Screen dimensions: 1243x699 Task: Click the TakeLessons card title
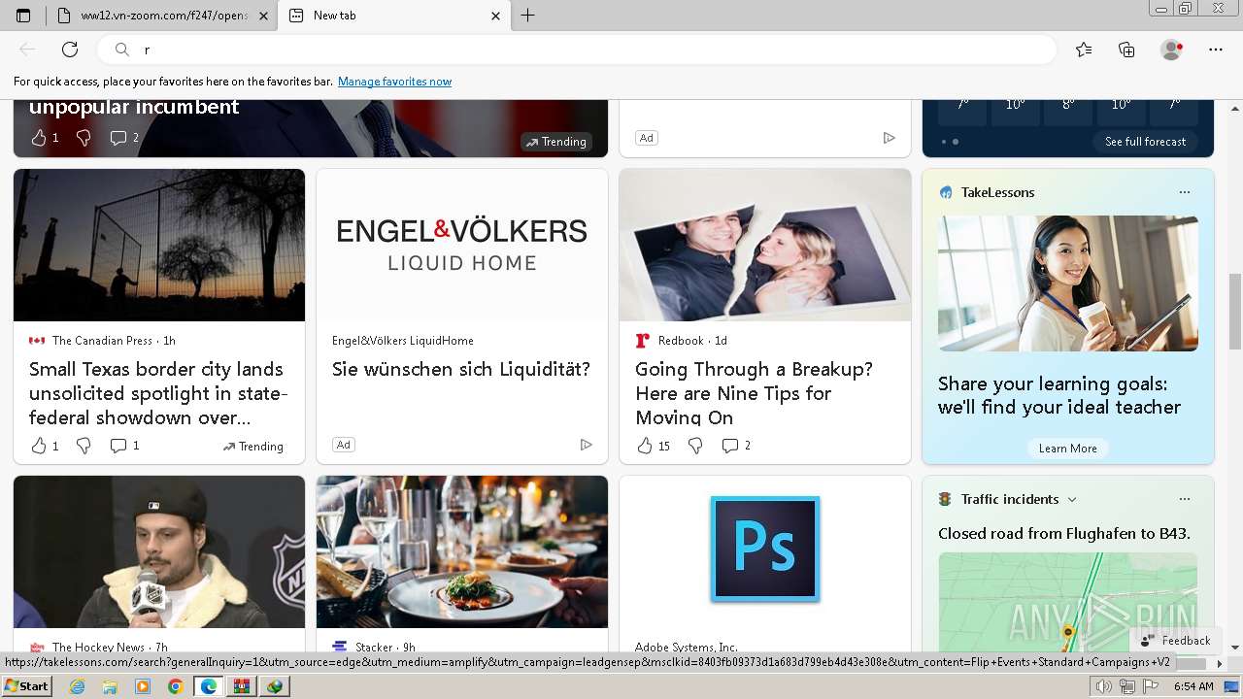pos(997,192)
